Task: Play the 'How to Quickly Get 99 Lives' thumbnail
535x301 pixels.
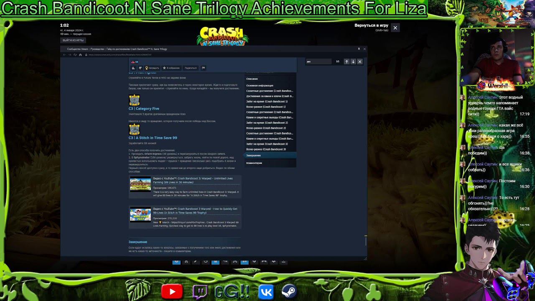Action: (140, 214)
